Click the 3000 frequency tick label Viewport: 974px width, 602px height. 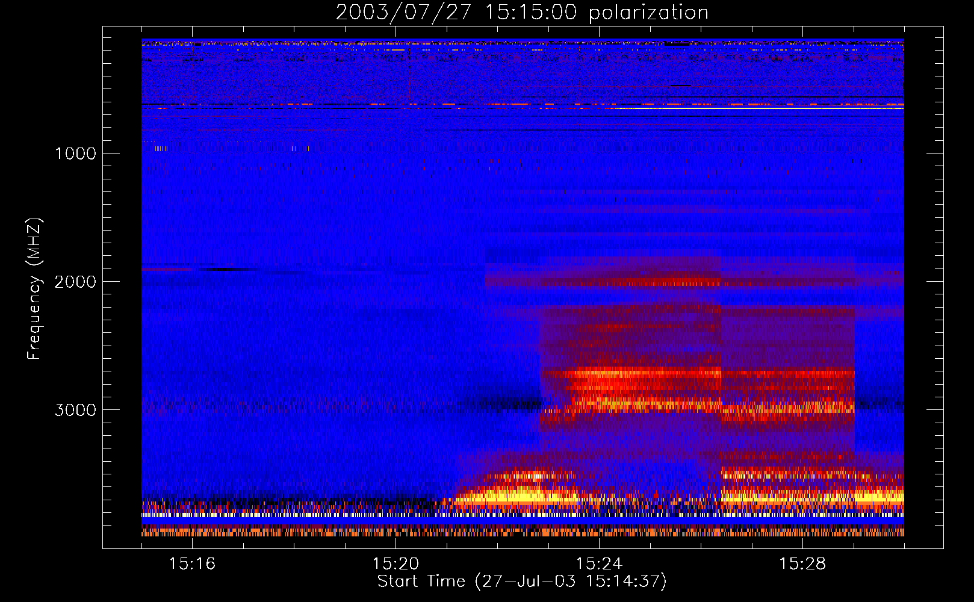click(75, 410)
